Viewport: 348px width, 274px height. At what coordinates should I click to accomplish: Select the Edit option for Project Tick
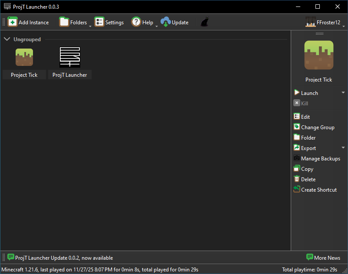(x=305, y=117)
